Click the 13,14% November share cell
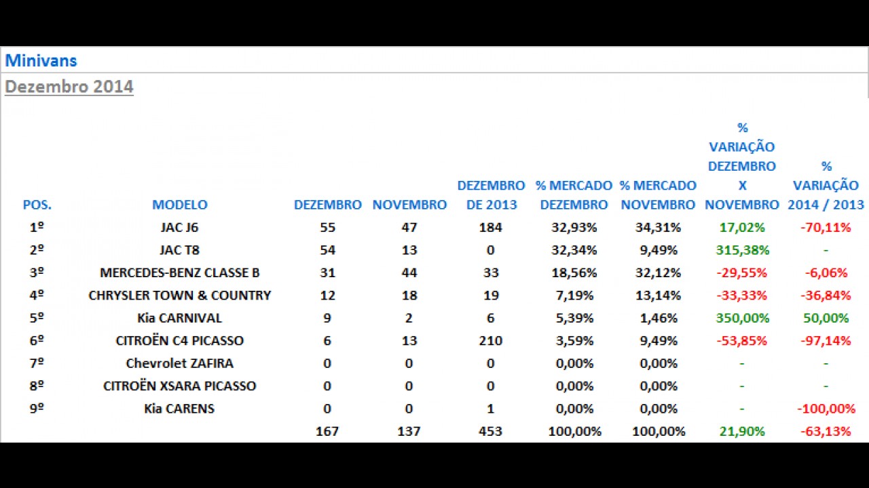The height and width of the screenshot is (488, 869). pyautogui.click(x=658, y=296)
